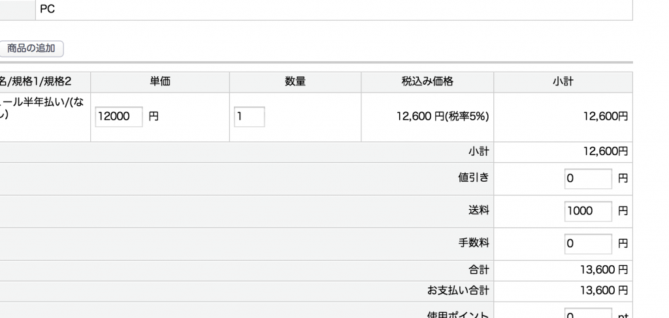Select the 数量 quantity input box
This screenshot has height=318, width=669.
[249, 117]
